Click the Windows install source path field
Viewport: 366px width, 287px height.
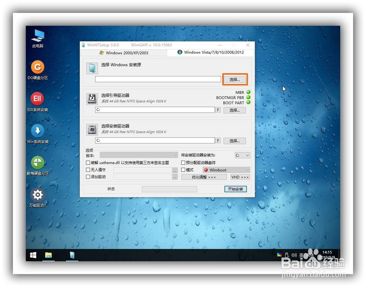pos(158,79)
